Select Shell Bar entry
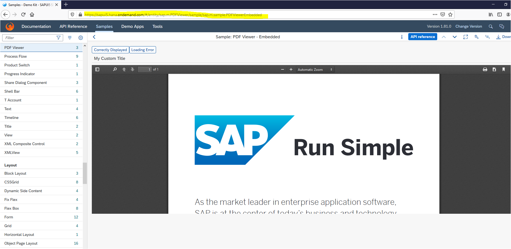 point(41,91)
